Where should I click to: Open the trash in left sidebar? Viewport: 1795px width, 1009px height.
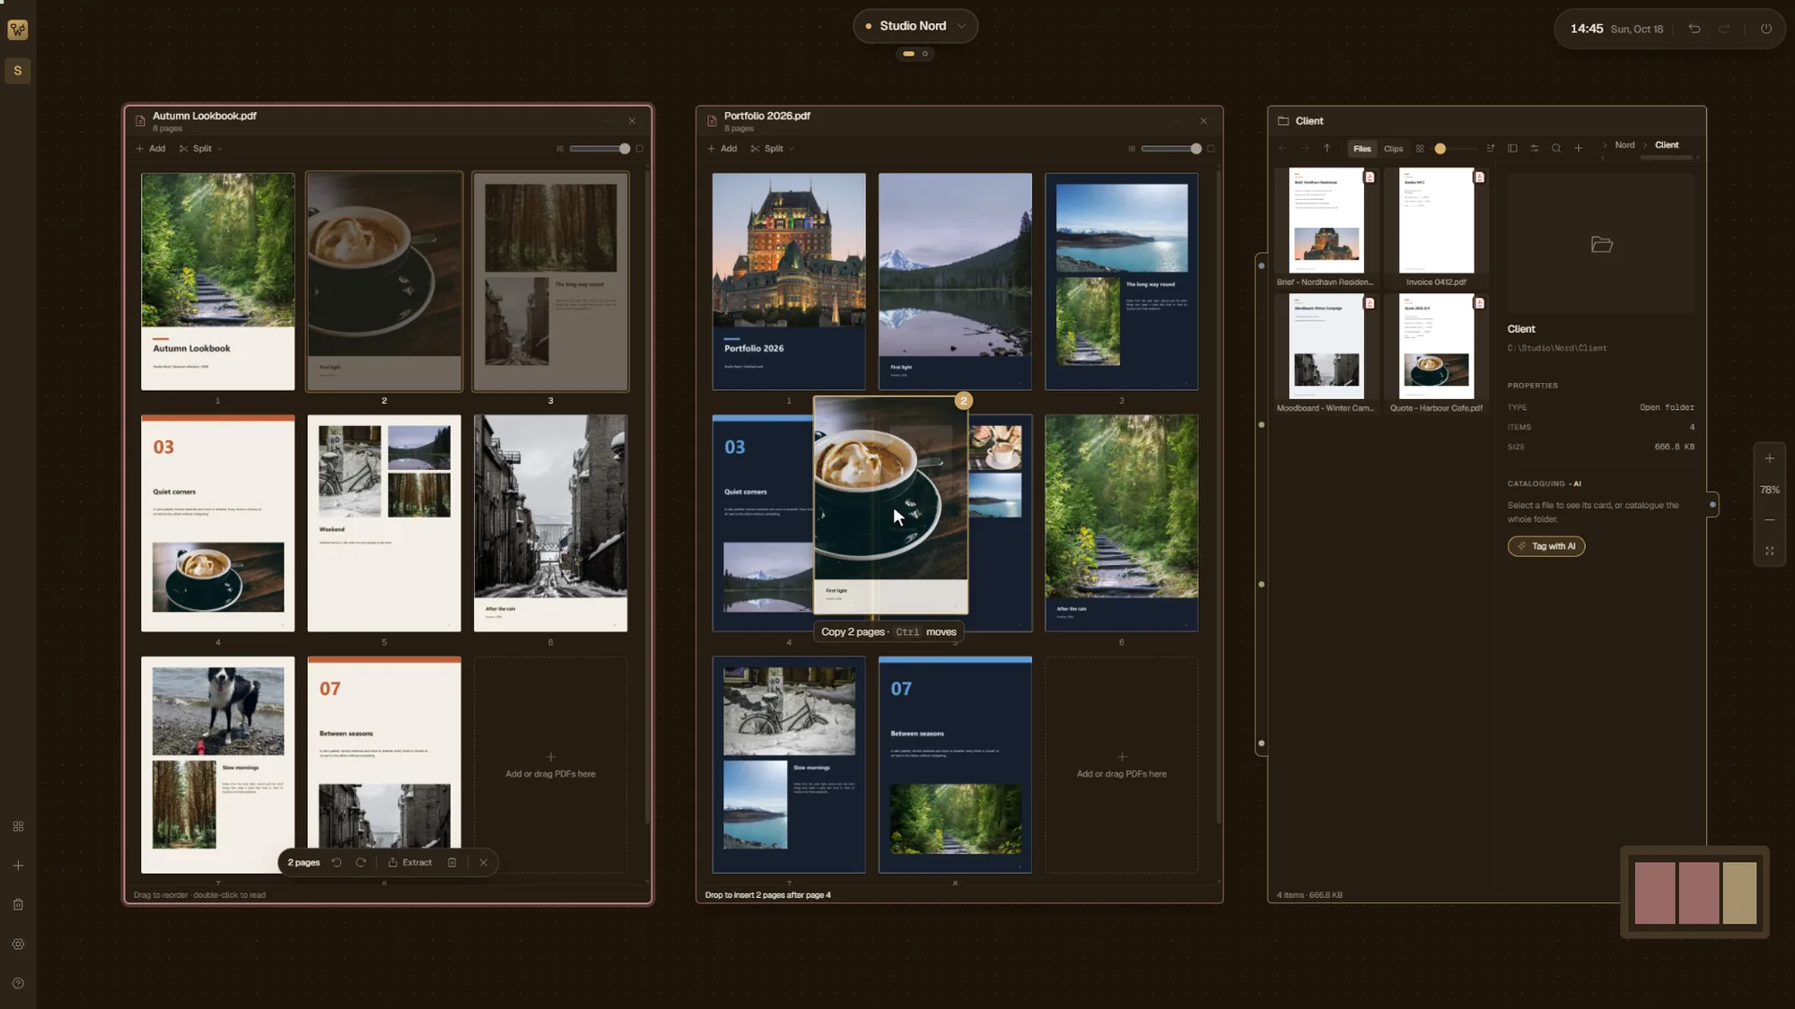18,905
